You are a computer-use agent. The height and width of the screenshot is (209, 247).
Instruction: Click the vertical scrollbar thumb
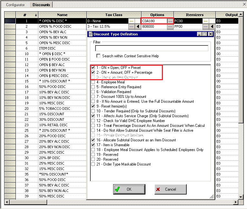241,70
